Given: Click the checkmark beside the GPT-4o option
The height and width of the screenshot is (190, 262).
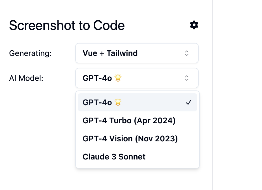Looking at the screenshot, I should tap(188, 102).
